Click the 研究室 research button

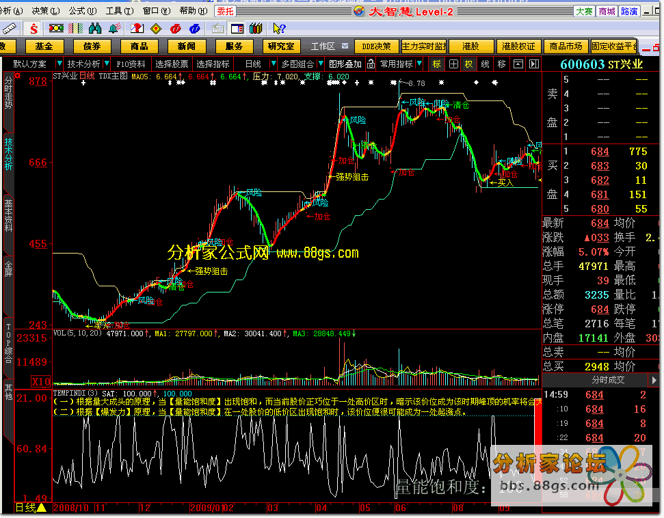281,46
